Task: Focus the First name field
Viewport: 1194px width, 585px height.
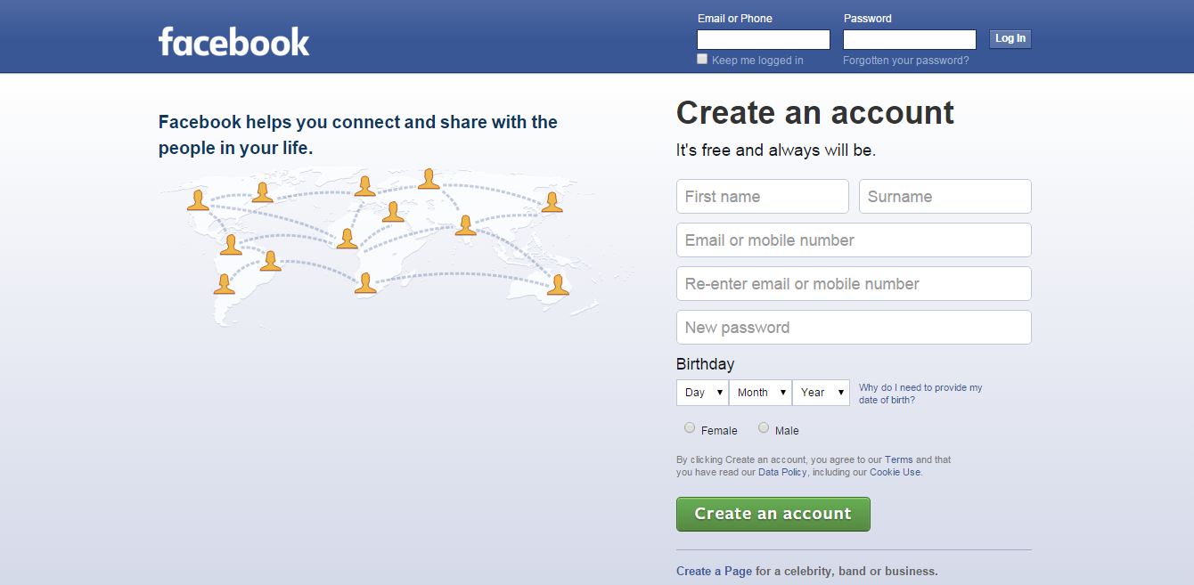Action: (x=763, y=197)
